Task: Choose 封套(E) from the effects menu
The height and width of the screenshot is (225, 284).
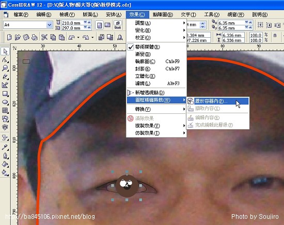Action: coord(156,69)
